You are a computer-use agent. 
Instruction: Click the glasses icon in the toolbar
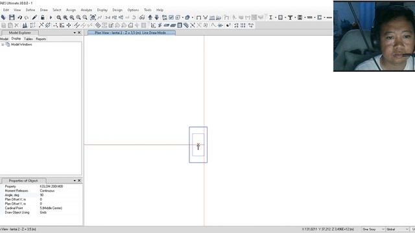pos(142,17)
